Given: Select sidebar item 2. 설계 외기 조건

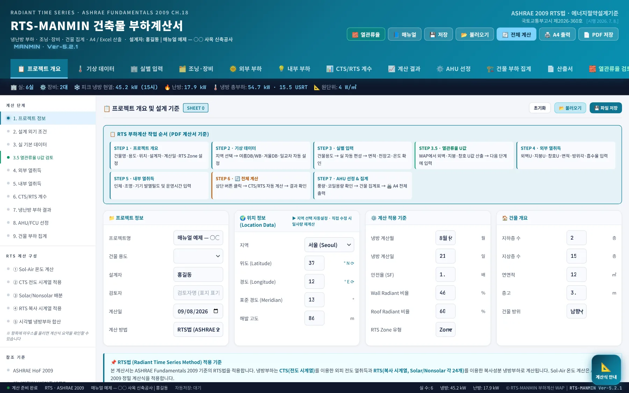Looking at the screenshot, I should 48,131.
